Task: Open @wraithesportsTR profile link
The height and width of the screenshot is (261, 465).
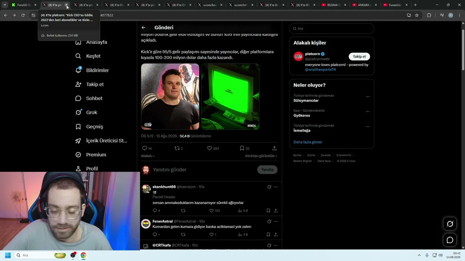Action: tap(320, 70)
